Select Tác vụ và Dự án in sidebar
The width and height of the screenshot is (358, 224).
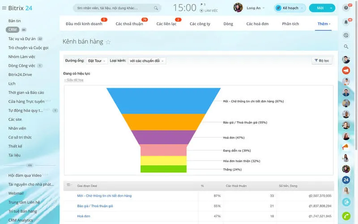pyautogui.click(x=22, y=39)
